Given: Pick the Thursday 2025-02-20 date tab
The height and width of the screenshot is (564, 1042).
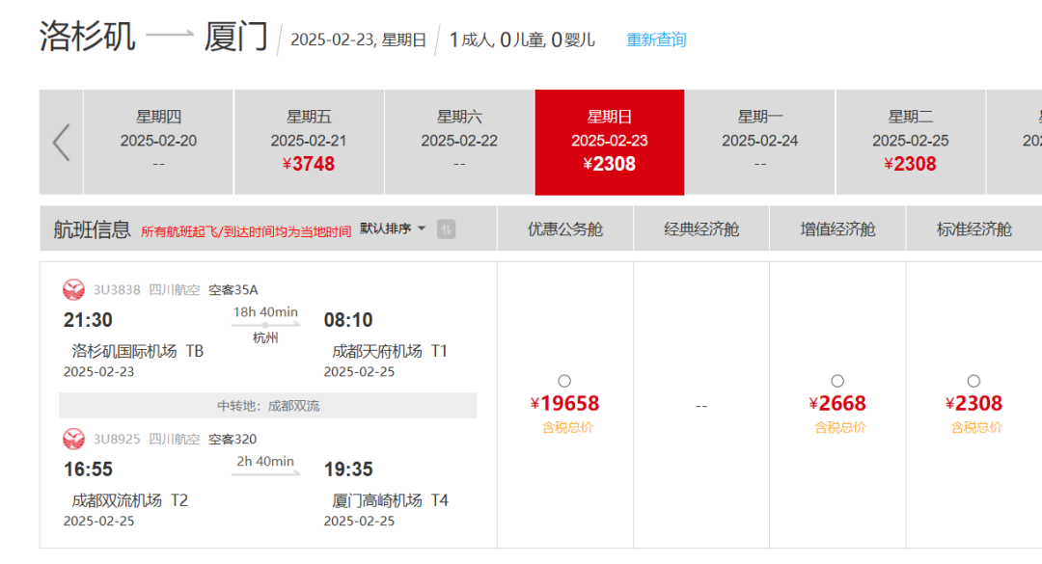Looking at the screenshot, I should pos(158,142).
